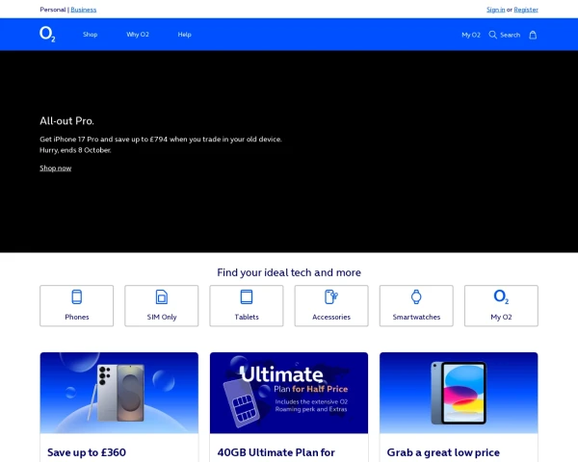Select the SIM Only card icon
Viewport: 578px width, 462px height.
[162, 297]
